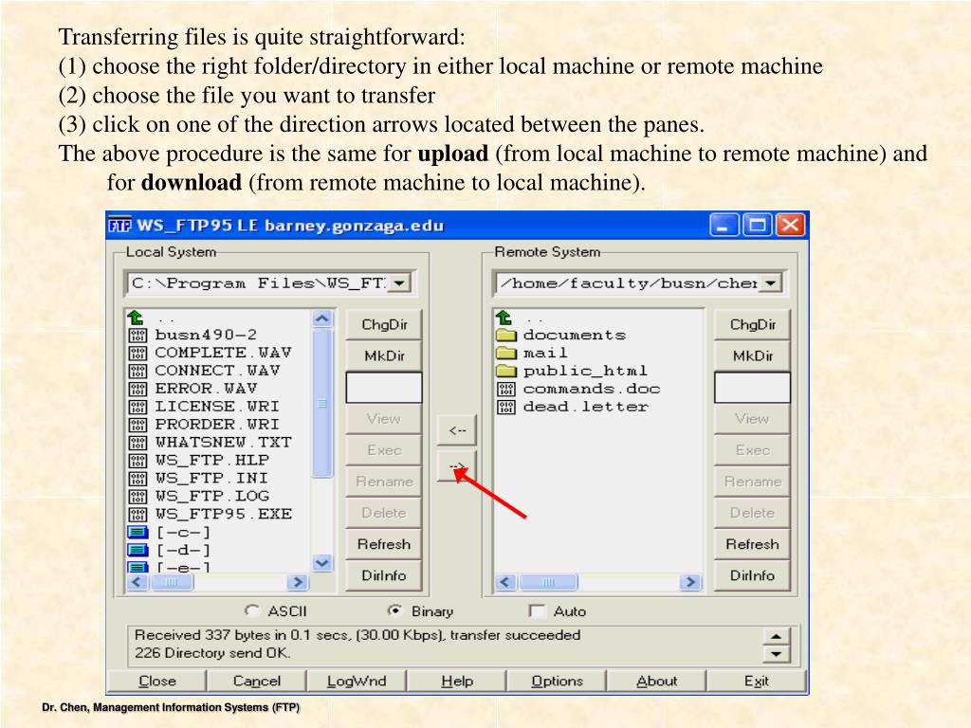Click the remote file mask input box
This screenshot has width=971, height=728.
point(752,388)
